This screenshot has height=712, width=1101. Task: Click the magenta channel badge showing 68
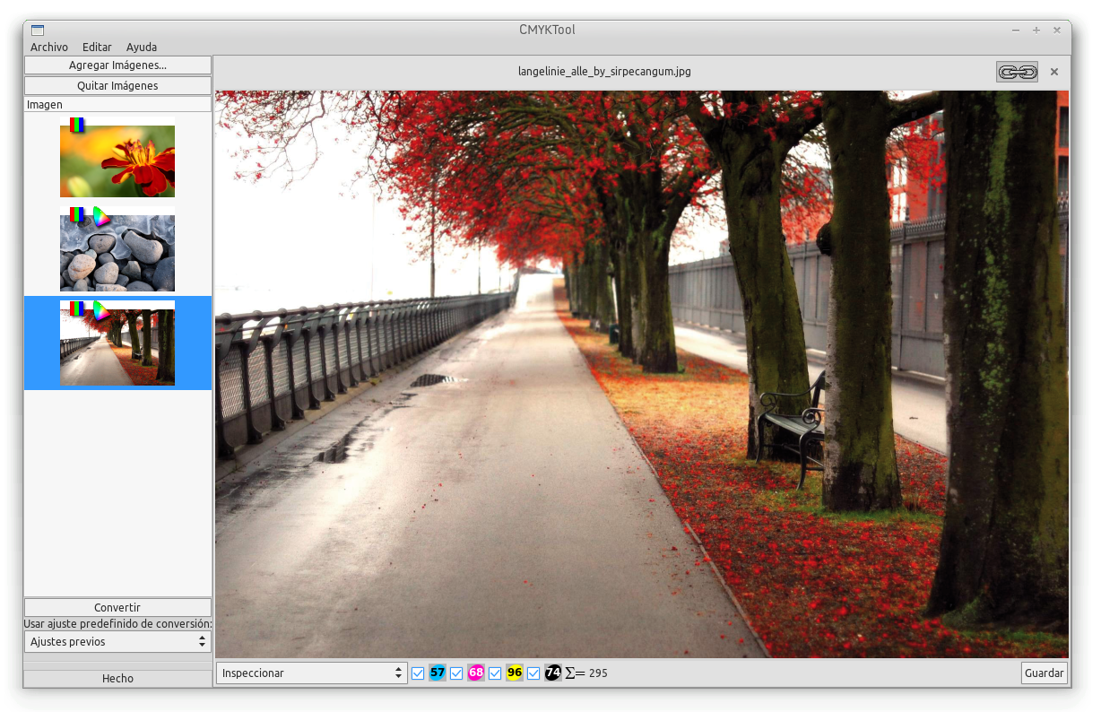[476, 673]
